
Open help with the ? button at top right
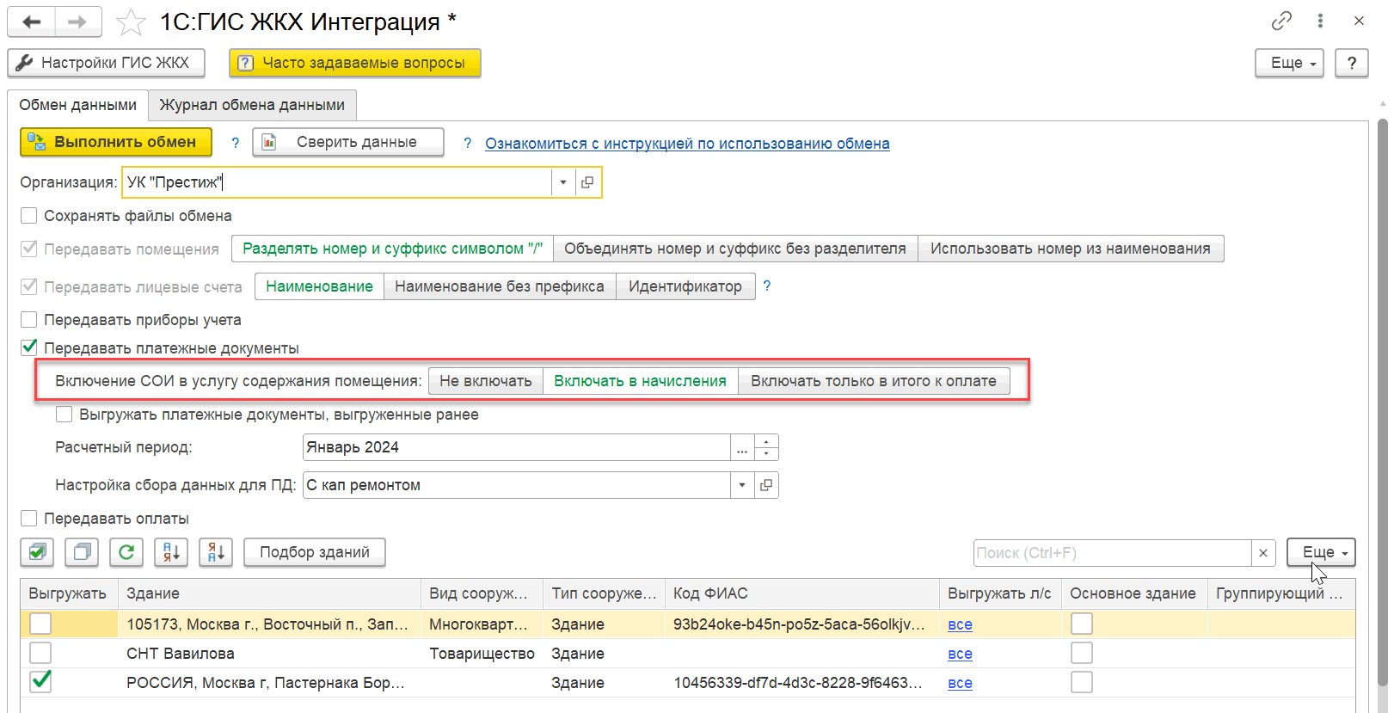1351,63
